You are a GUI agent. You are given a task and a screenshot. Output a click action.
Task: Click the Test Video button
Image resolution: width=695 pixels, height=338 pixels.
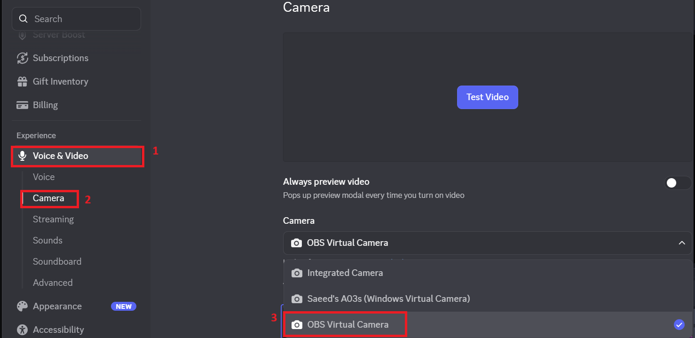[x=487, y=97]
